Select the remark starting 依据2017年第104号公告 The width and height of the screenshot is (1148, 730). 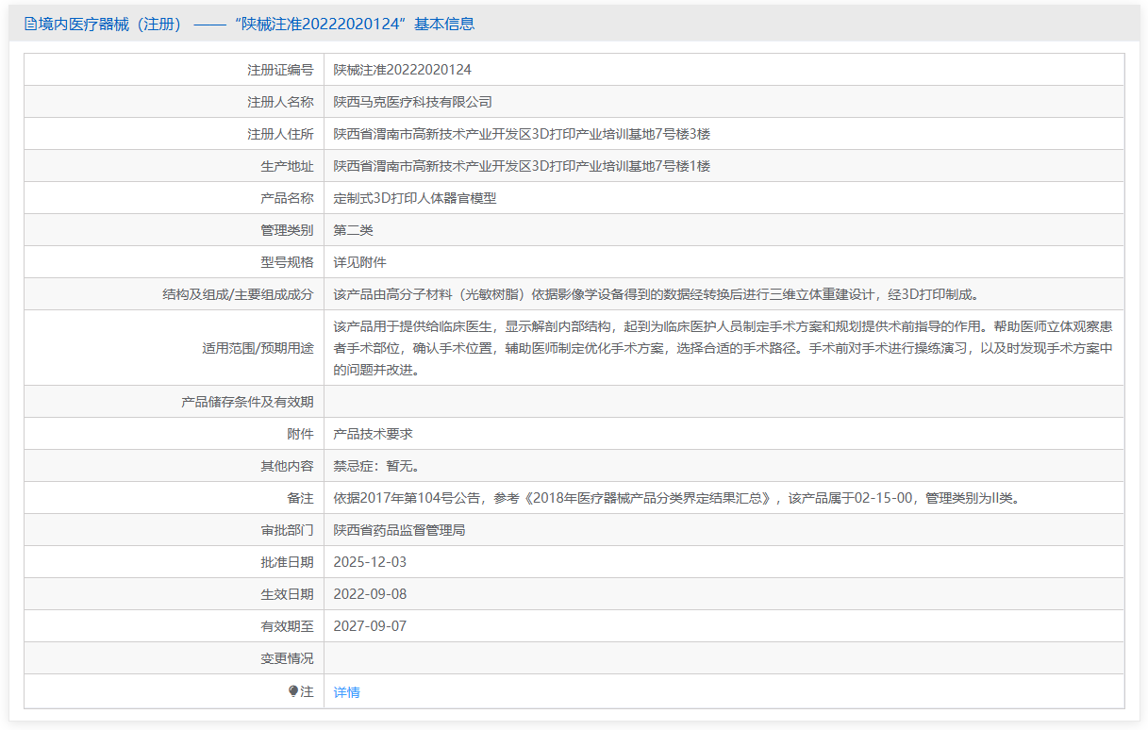pos(676,498)
